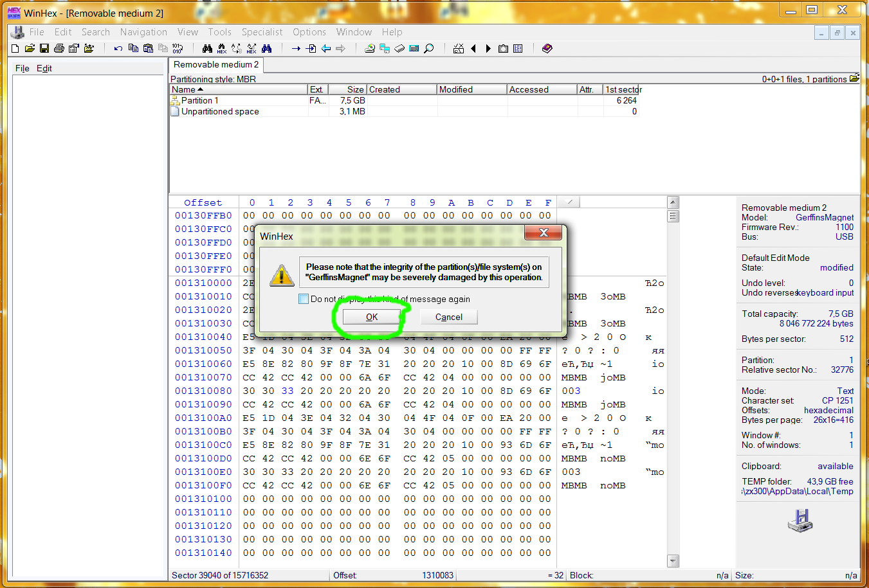869x588 pixels.
Task: Open the Help menu
Action: click(x=392, y=31)
